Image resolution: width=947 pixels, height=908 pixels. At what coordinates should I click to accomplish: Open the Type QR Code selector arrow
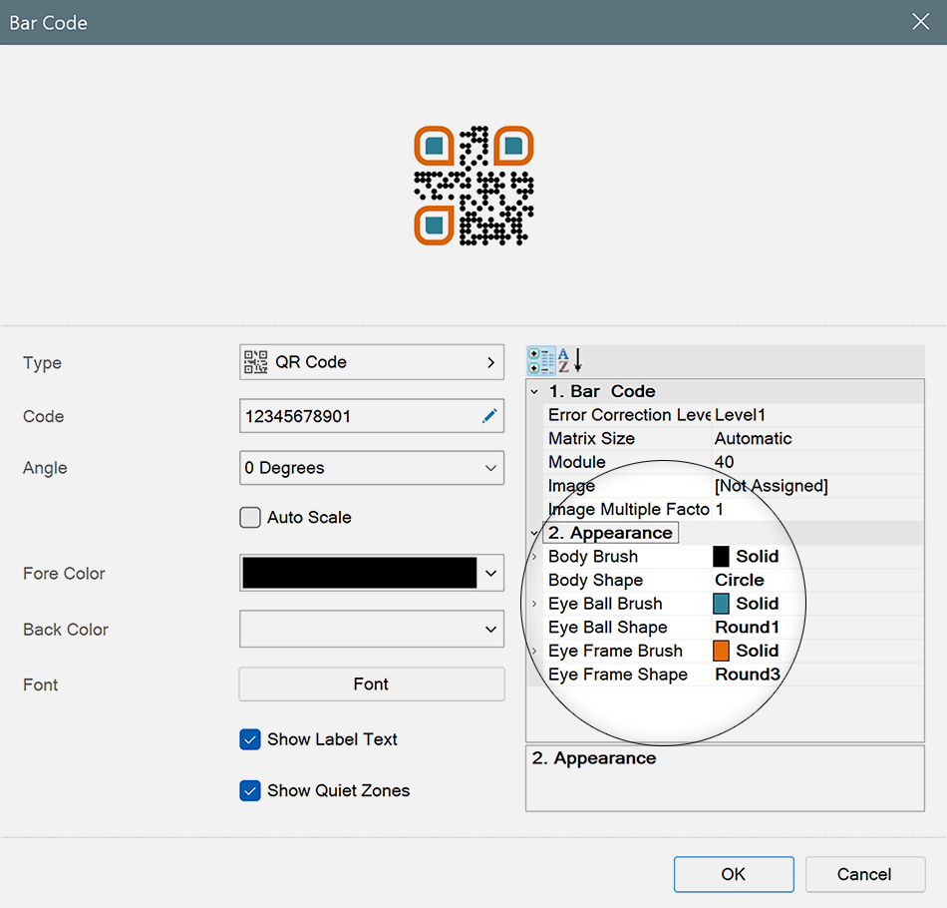[490, 362]
